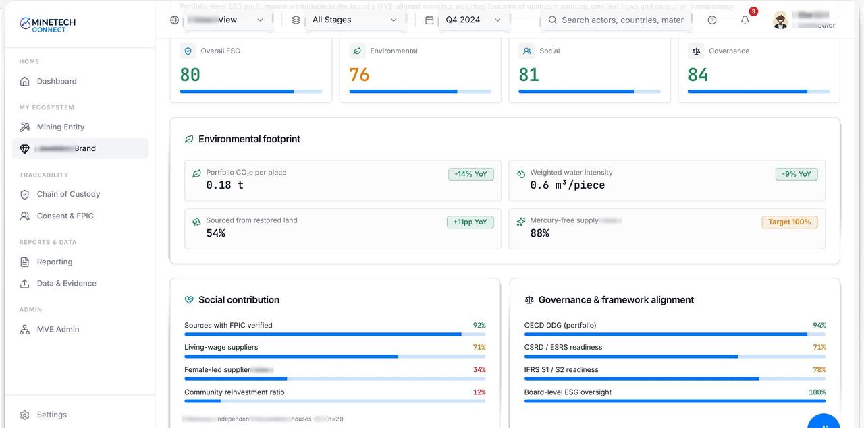Click the Portfolio CO₂e leaf icon
The width and height of the screenshot is (864, 428).
pyautogui.click(x=196, y=173)
